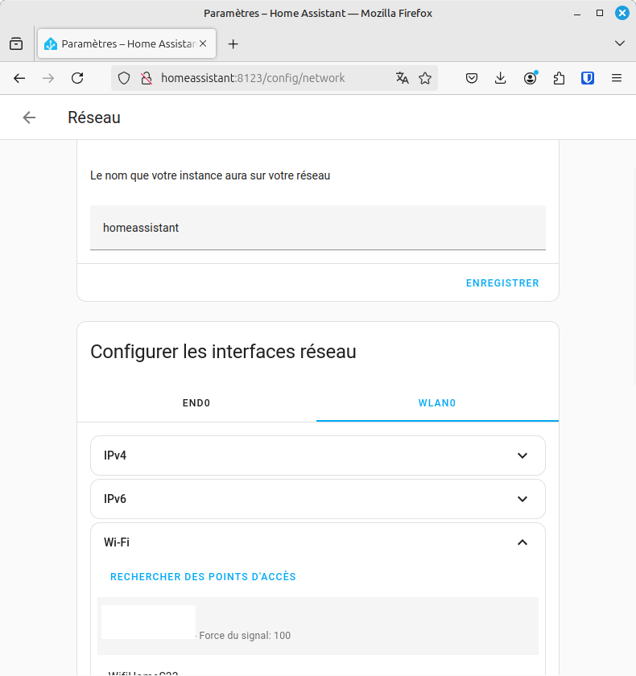Select the access point with signal 100
This screenshot has height=676, width=636.
point(318,626)
